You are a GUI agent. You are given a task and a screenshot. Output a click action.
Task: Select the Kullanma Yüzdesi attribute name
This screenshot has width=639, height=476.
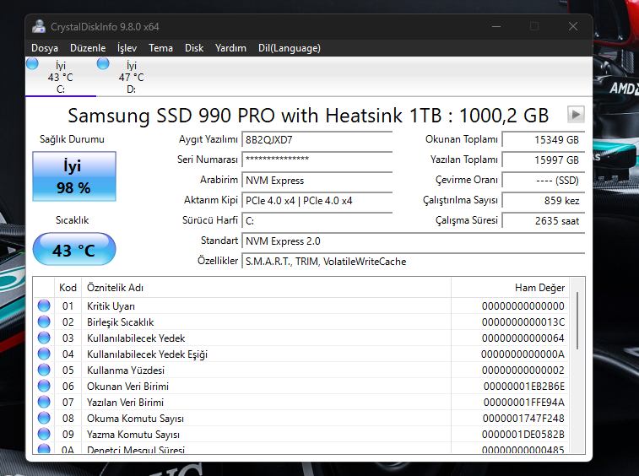126,370
